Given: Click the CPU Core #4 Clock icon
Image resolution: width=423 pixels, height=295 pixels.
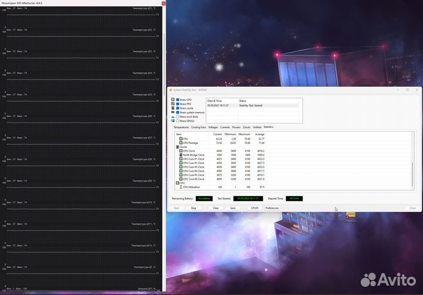Looking at the screenshot, I should [x=181, y=171].
